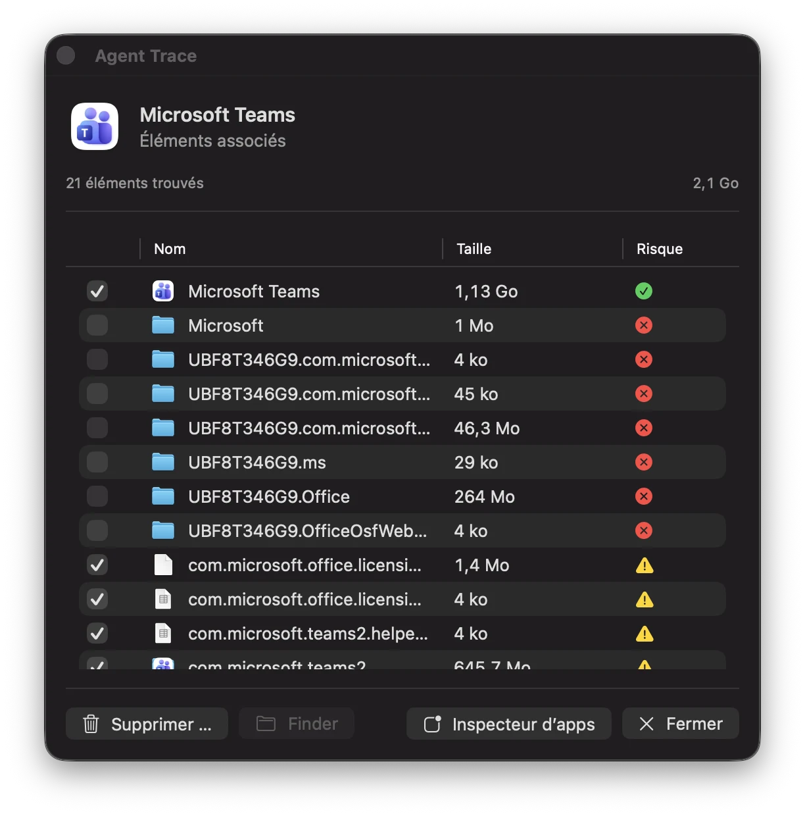
Task: Uncheck the com.microsoft.teams2.helpe checkbox
Action: [x=97, y=633]
